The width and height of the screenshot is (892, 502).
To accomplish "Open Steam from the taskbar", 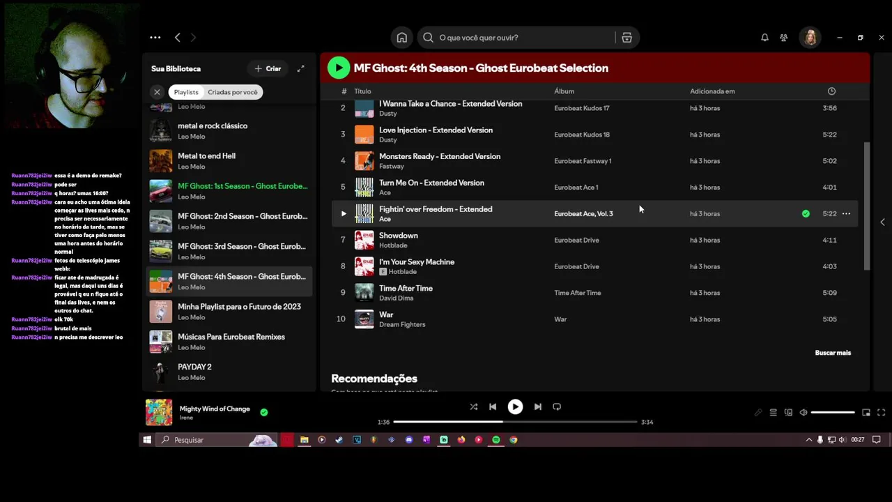I will click(339, 440).
